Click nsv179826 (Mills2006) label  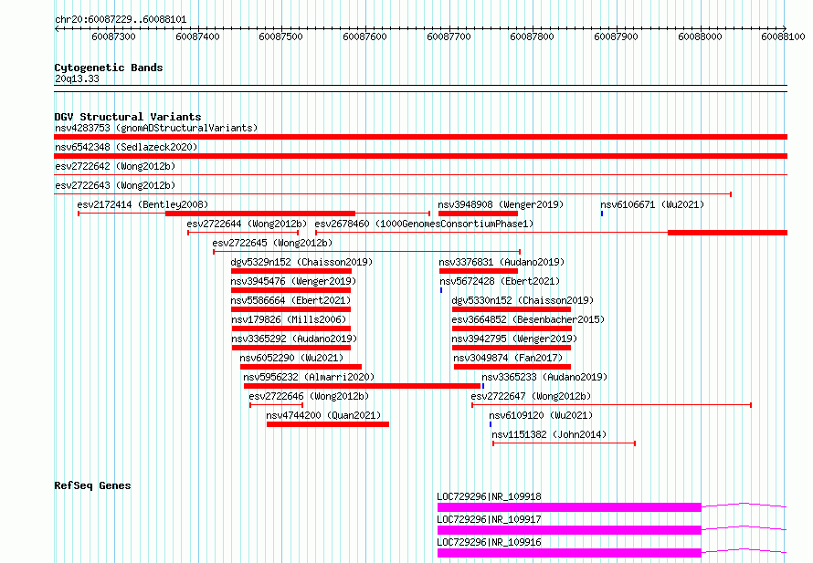(289, 319)
